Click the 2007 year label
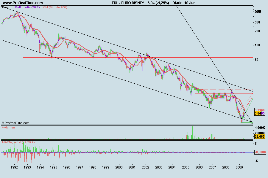 click(x=212, y=167)
